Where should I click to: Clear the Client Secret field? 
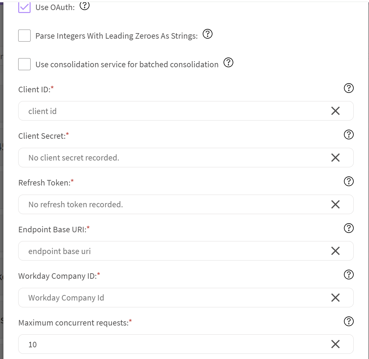pos(335,158)
